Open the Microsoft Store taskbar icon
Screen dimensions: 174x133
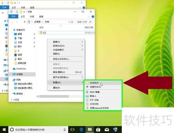point(98,130)
